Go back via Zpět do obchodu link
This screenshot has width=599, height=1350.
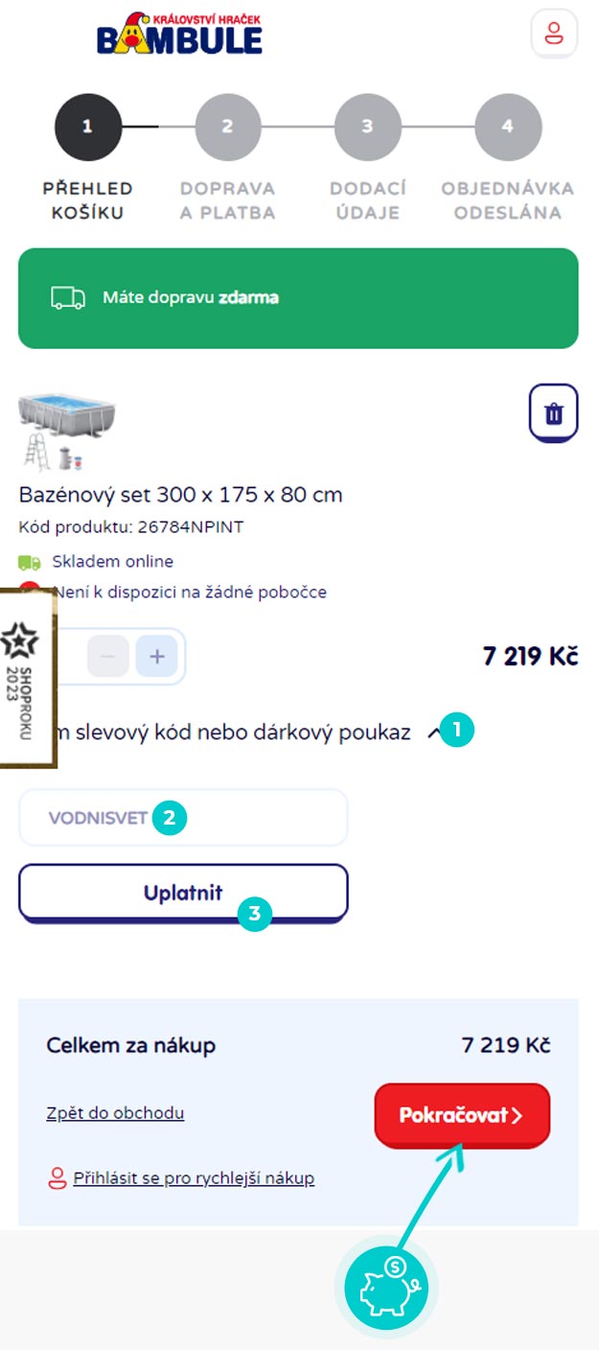click(115, 1113)
